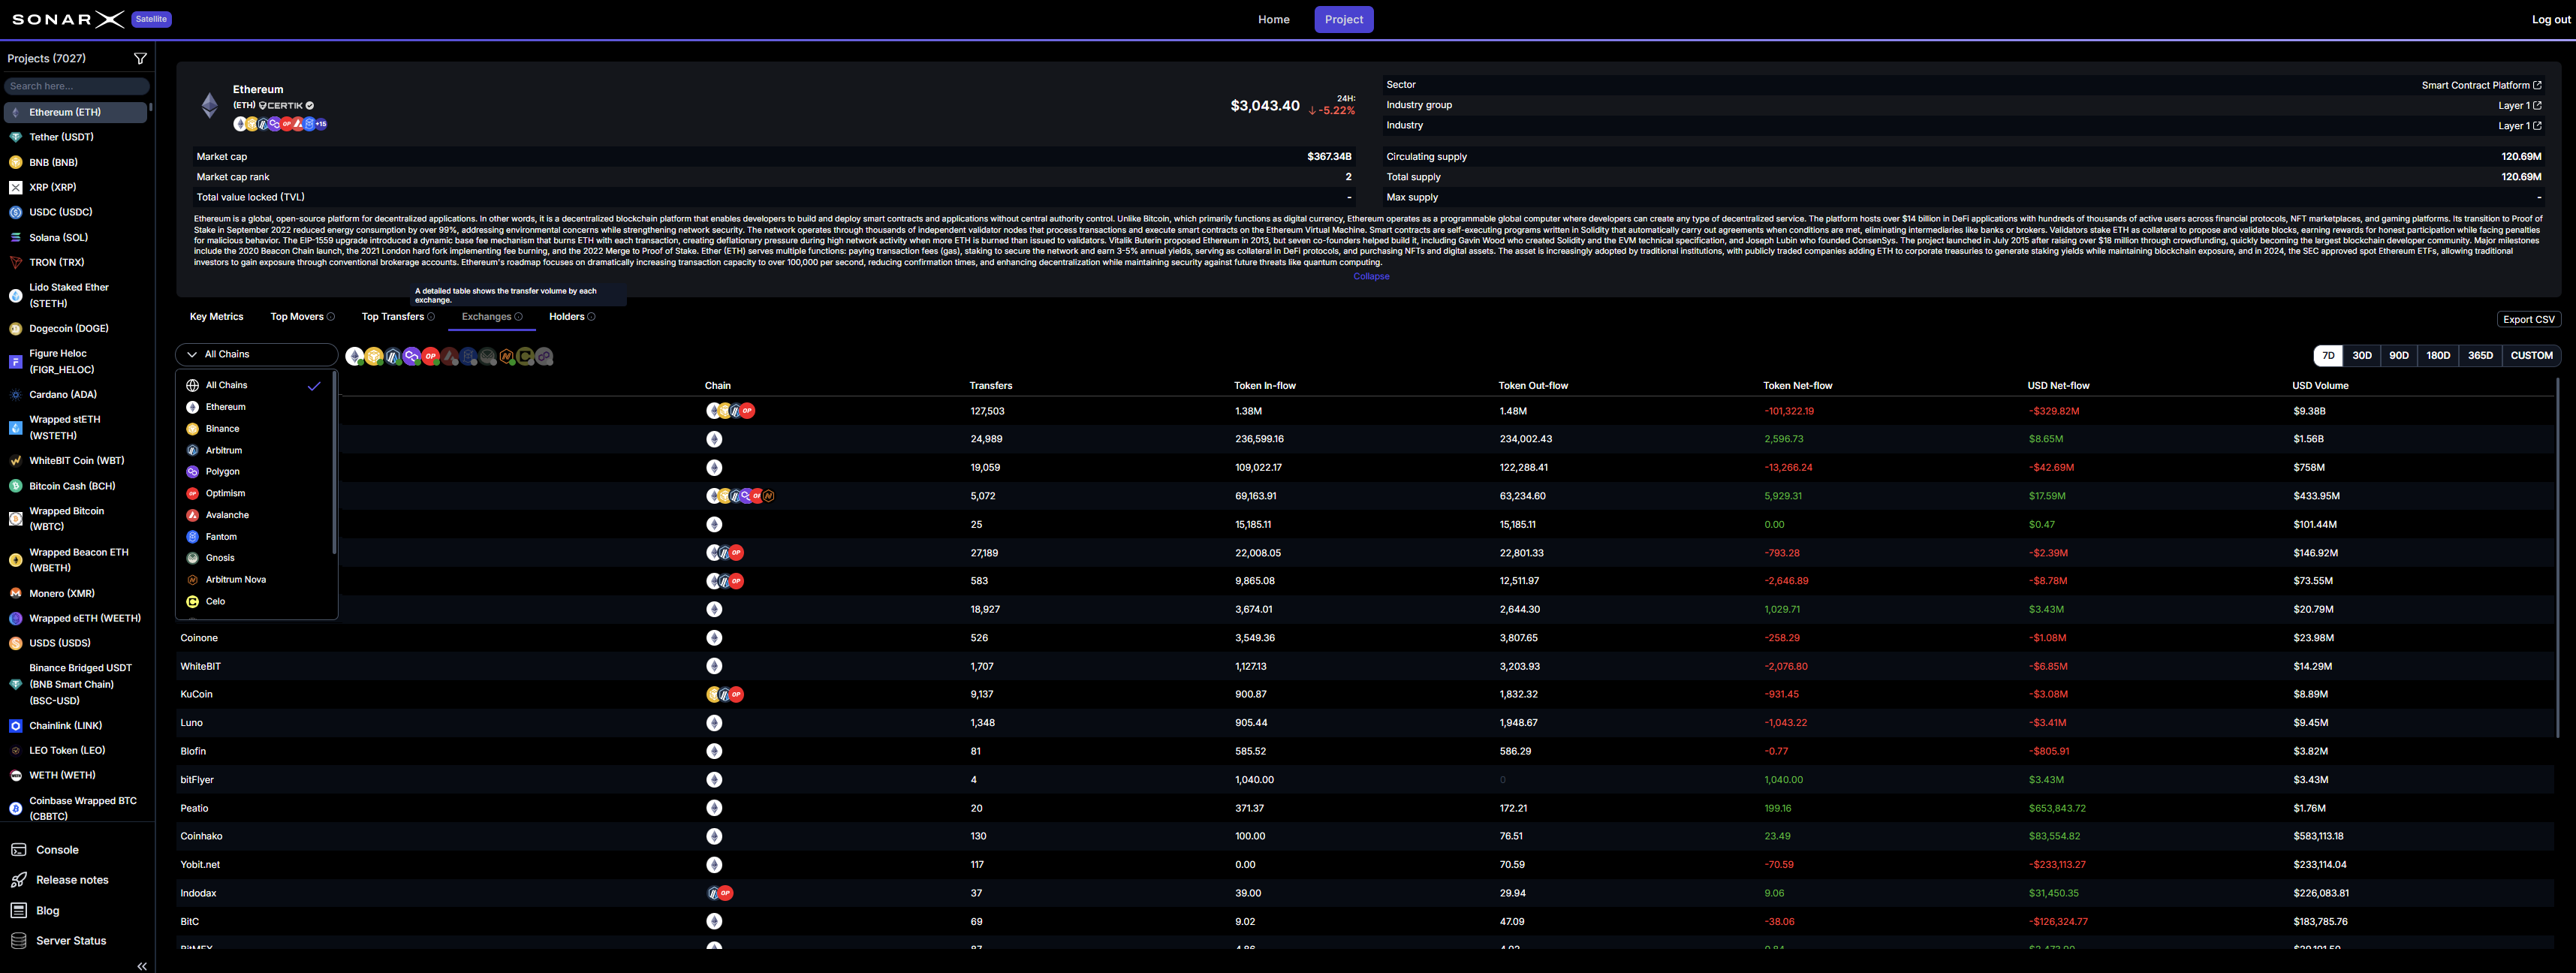Open the projects filter funnel icon
The image size is (2576, 973).
point(140,59)
